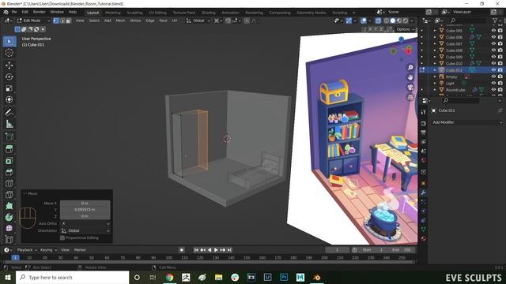This screenshot has width=506, height=284.
Task: Activate the Transform tool
Action: pyautogui.click(x=9, y=99)
